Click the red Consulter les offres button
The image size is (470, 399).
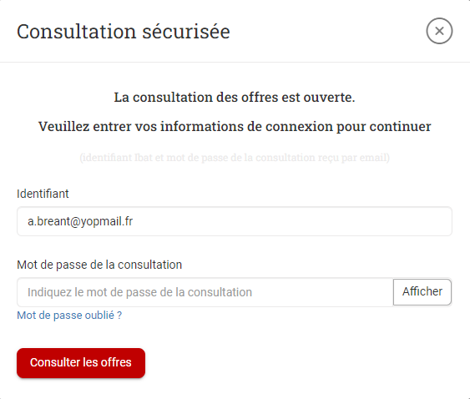pyautogui.click(x=81, y=363)
